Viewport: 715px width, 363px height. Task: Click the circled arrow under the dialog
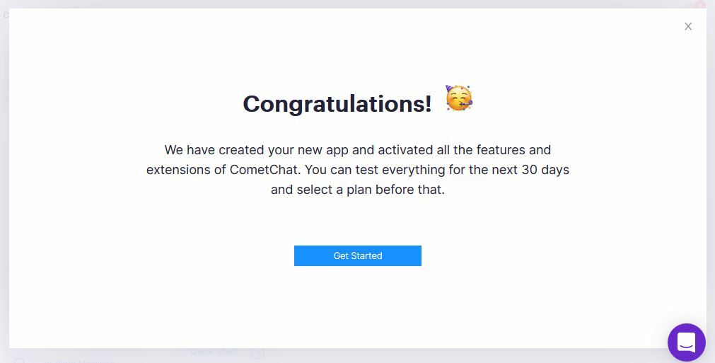click(258, 352)
